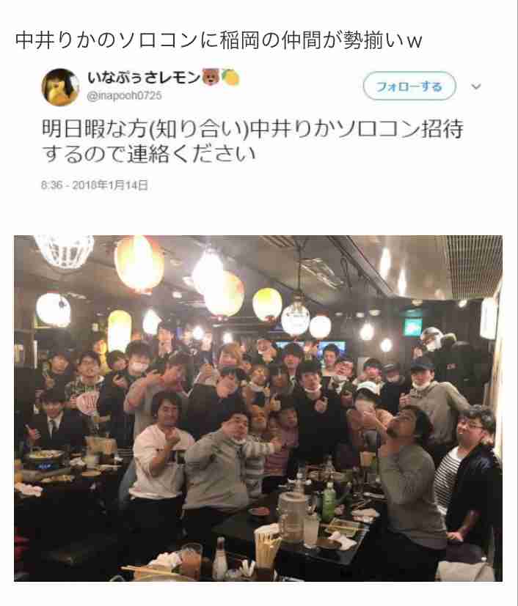This screenshot has width=518, height=606.
Task: Select the tweet line starting 明日暇な方
Action: (252, 129)
